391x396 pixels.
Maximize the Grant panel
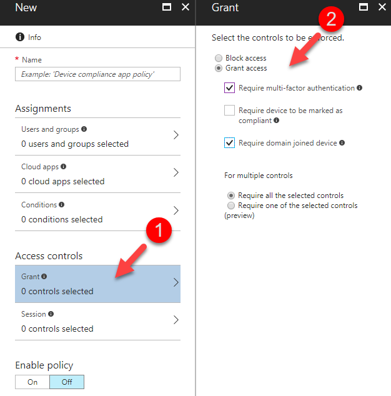364,7
